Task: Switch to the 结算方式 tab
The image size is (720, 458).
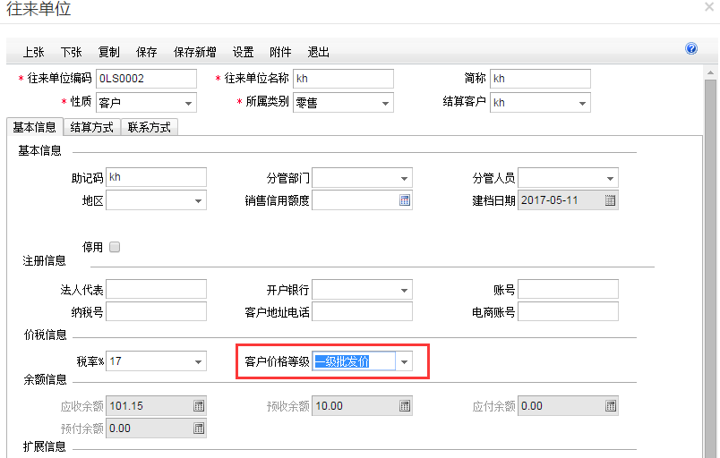Action: point(91,127)
